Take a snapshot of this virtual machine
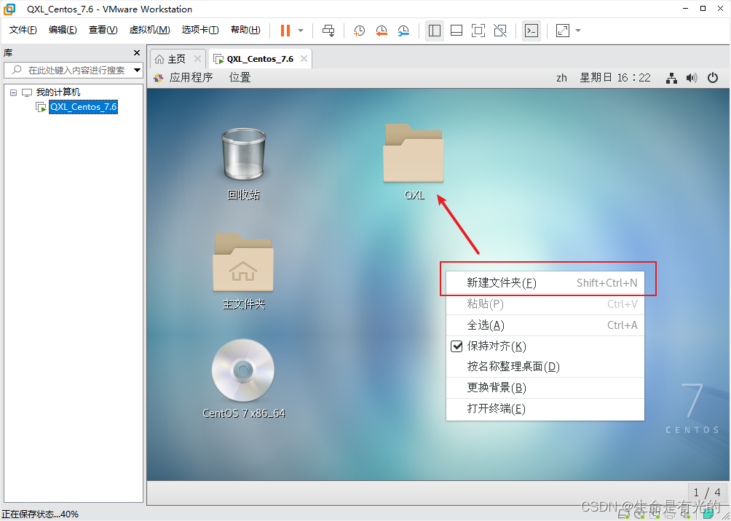The image size is (731, 521). pyautogui.click(x=359, y=31)
